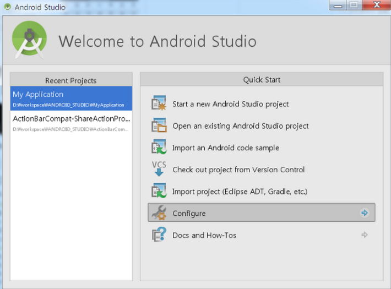391x289 pixels.
Task: Open the Configure menu entry
Action: coord(262,212)
